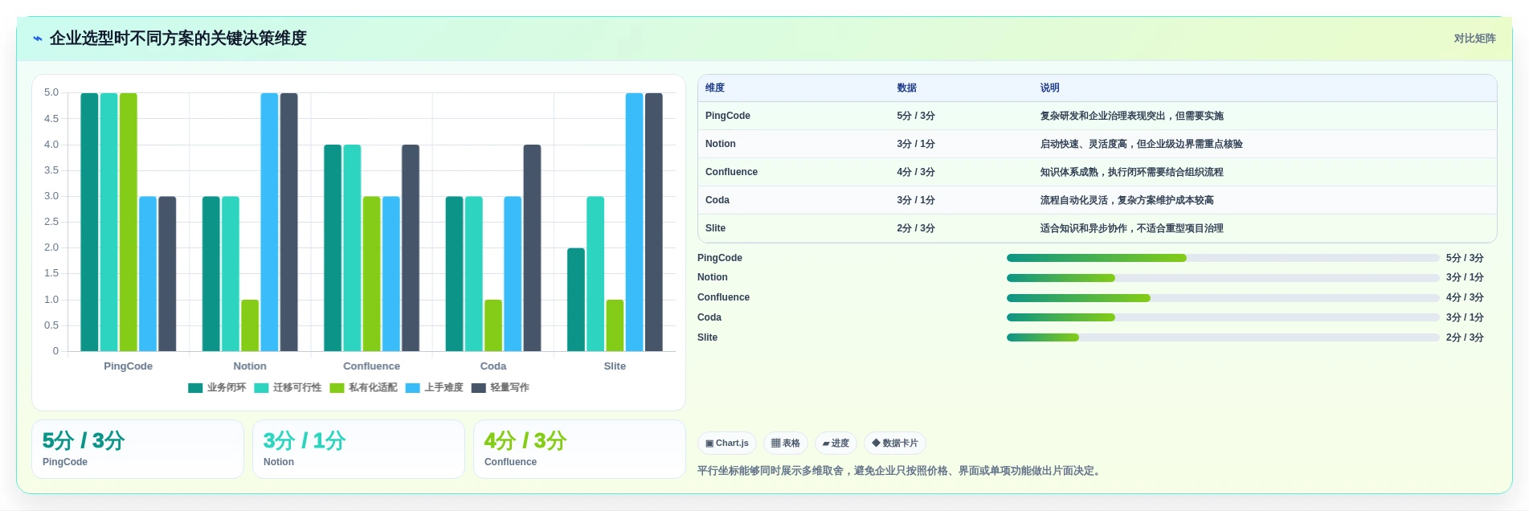Click the table cell 流程自动化灵活，复杂方案维护成本较高
This screenshot has width=1529, height=511.
pos(1126,200)
